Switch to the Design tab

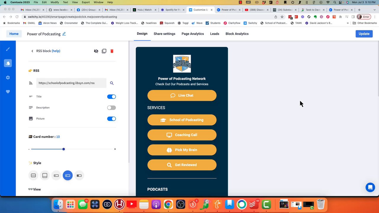pos(142,34)
